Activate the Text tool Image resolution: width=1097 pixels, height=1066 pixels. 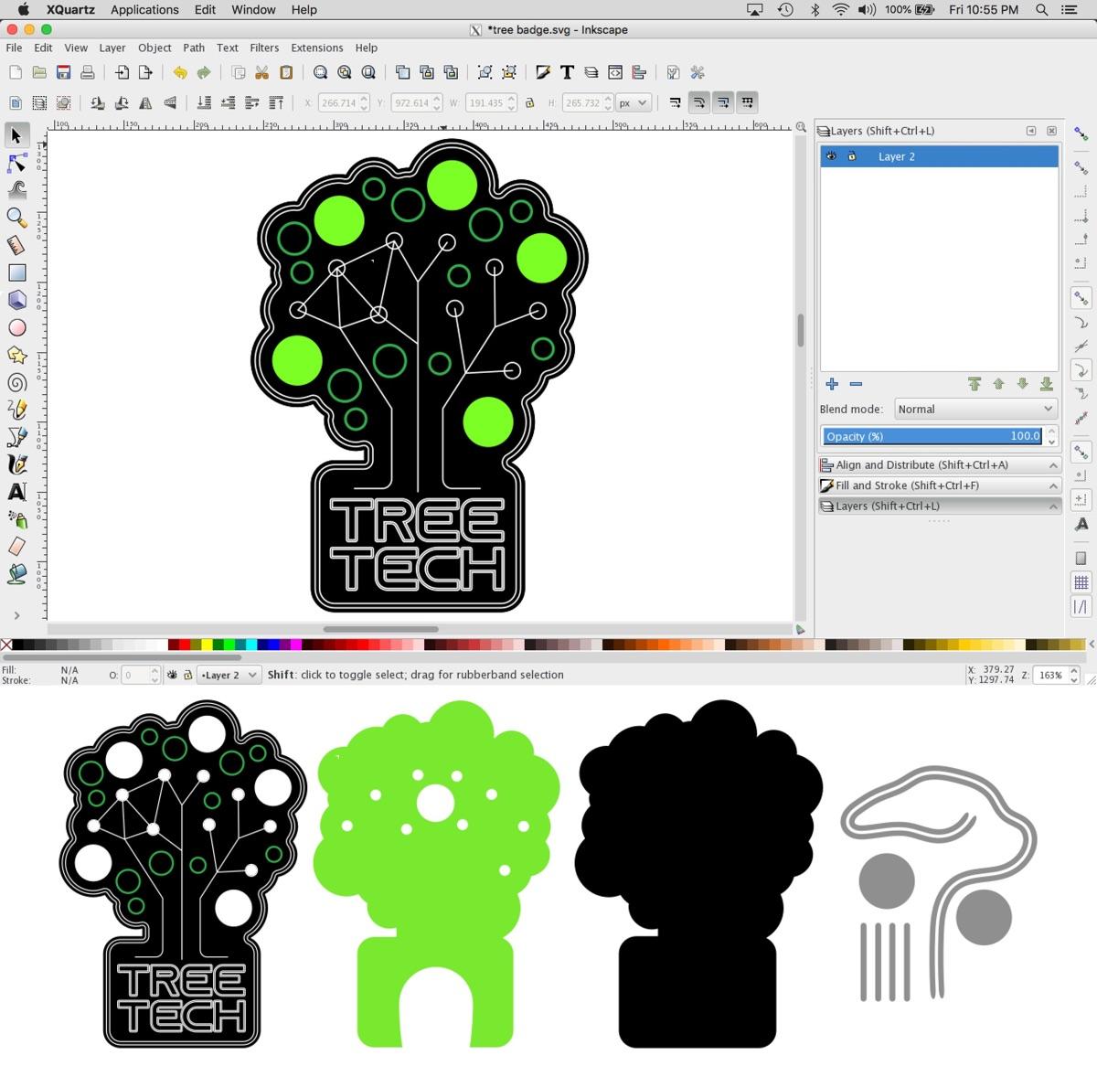point(16,494)
